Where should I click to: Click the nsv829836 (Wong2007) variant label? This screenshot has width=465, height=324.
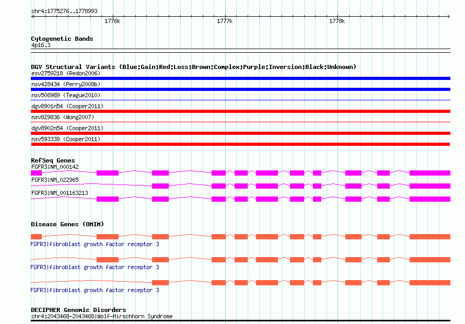click(63, 117)
